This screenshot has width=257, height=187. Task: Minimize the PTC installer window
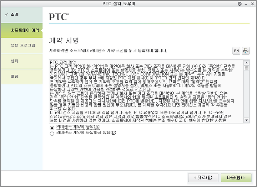tap(246, 4)
